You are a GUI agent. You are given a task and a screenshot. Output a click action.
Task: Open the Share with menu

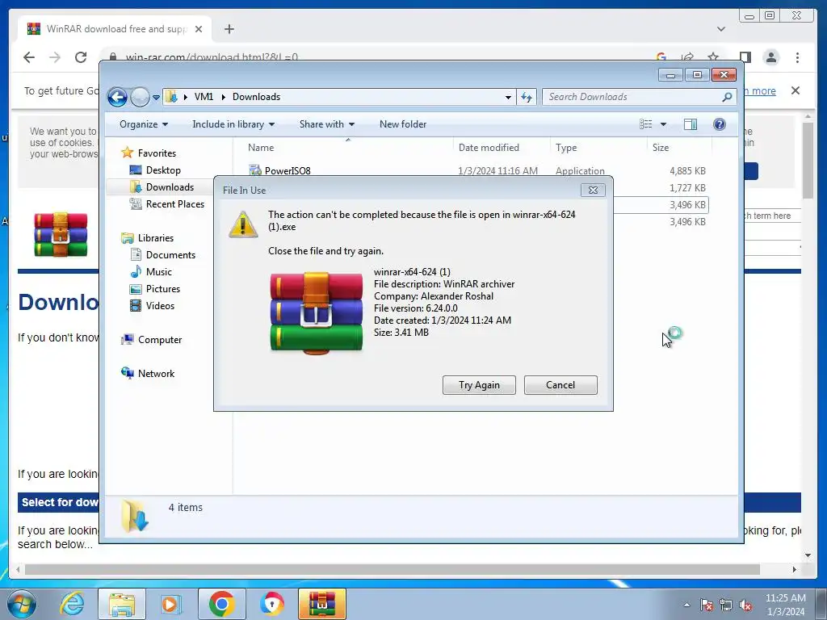click(327, 124)
